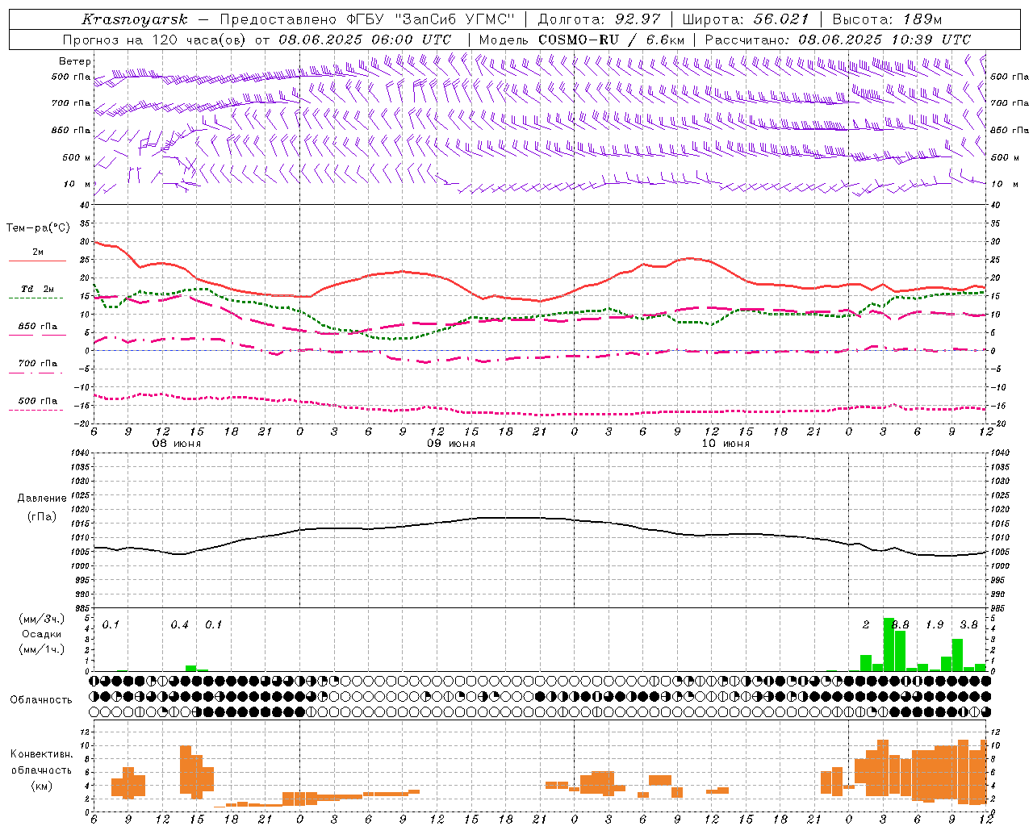Click the "8.8" precipitation amount
Viewport: 1033px width, 826px height.
(x=901, y=625)
